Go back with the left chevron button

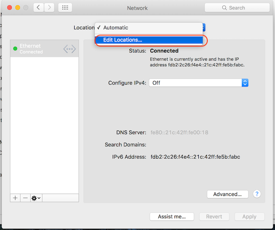click(39, 8)
